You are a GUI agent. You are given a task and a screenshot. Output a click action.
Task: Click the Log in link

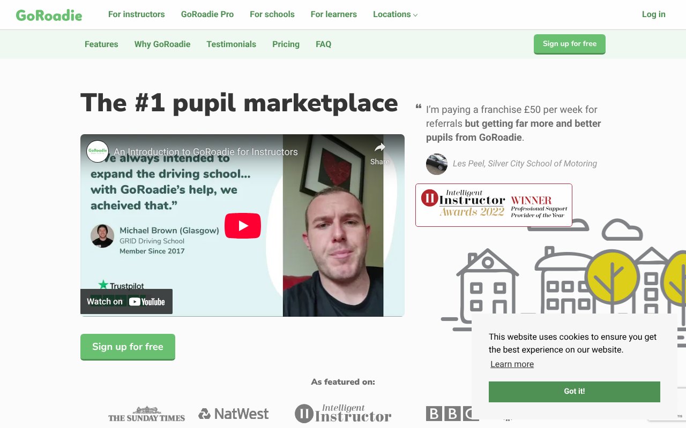pyautogui.click(x=654, y=14)
